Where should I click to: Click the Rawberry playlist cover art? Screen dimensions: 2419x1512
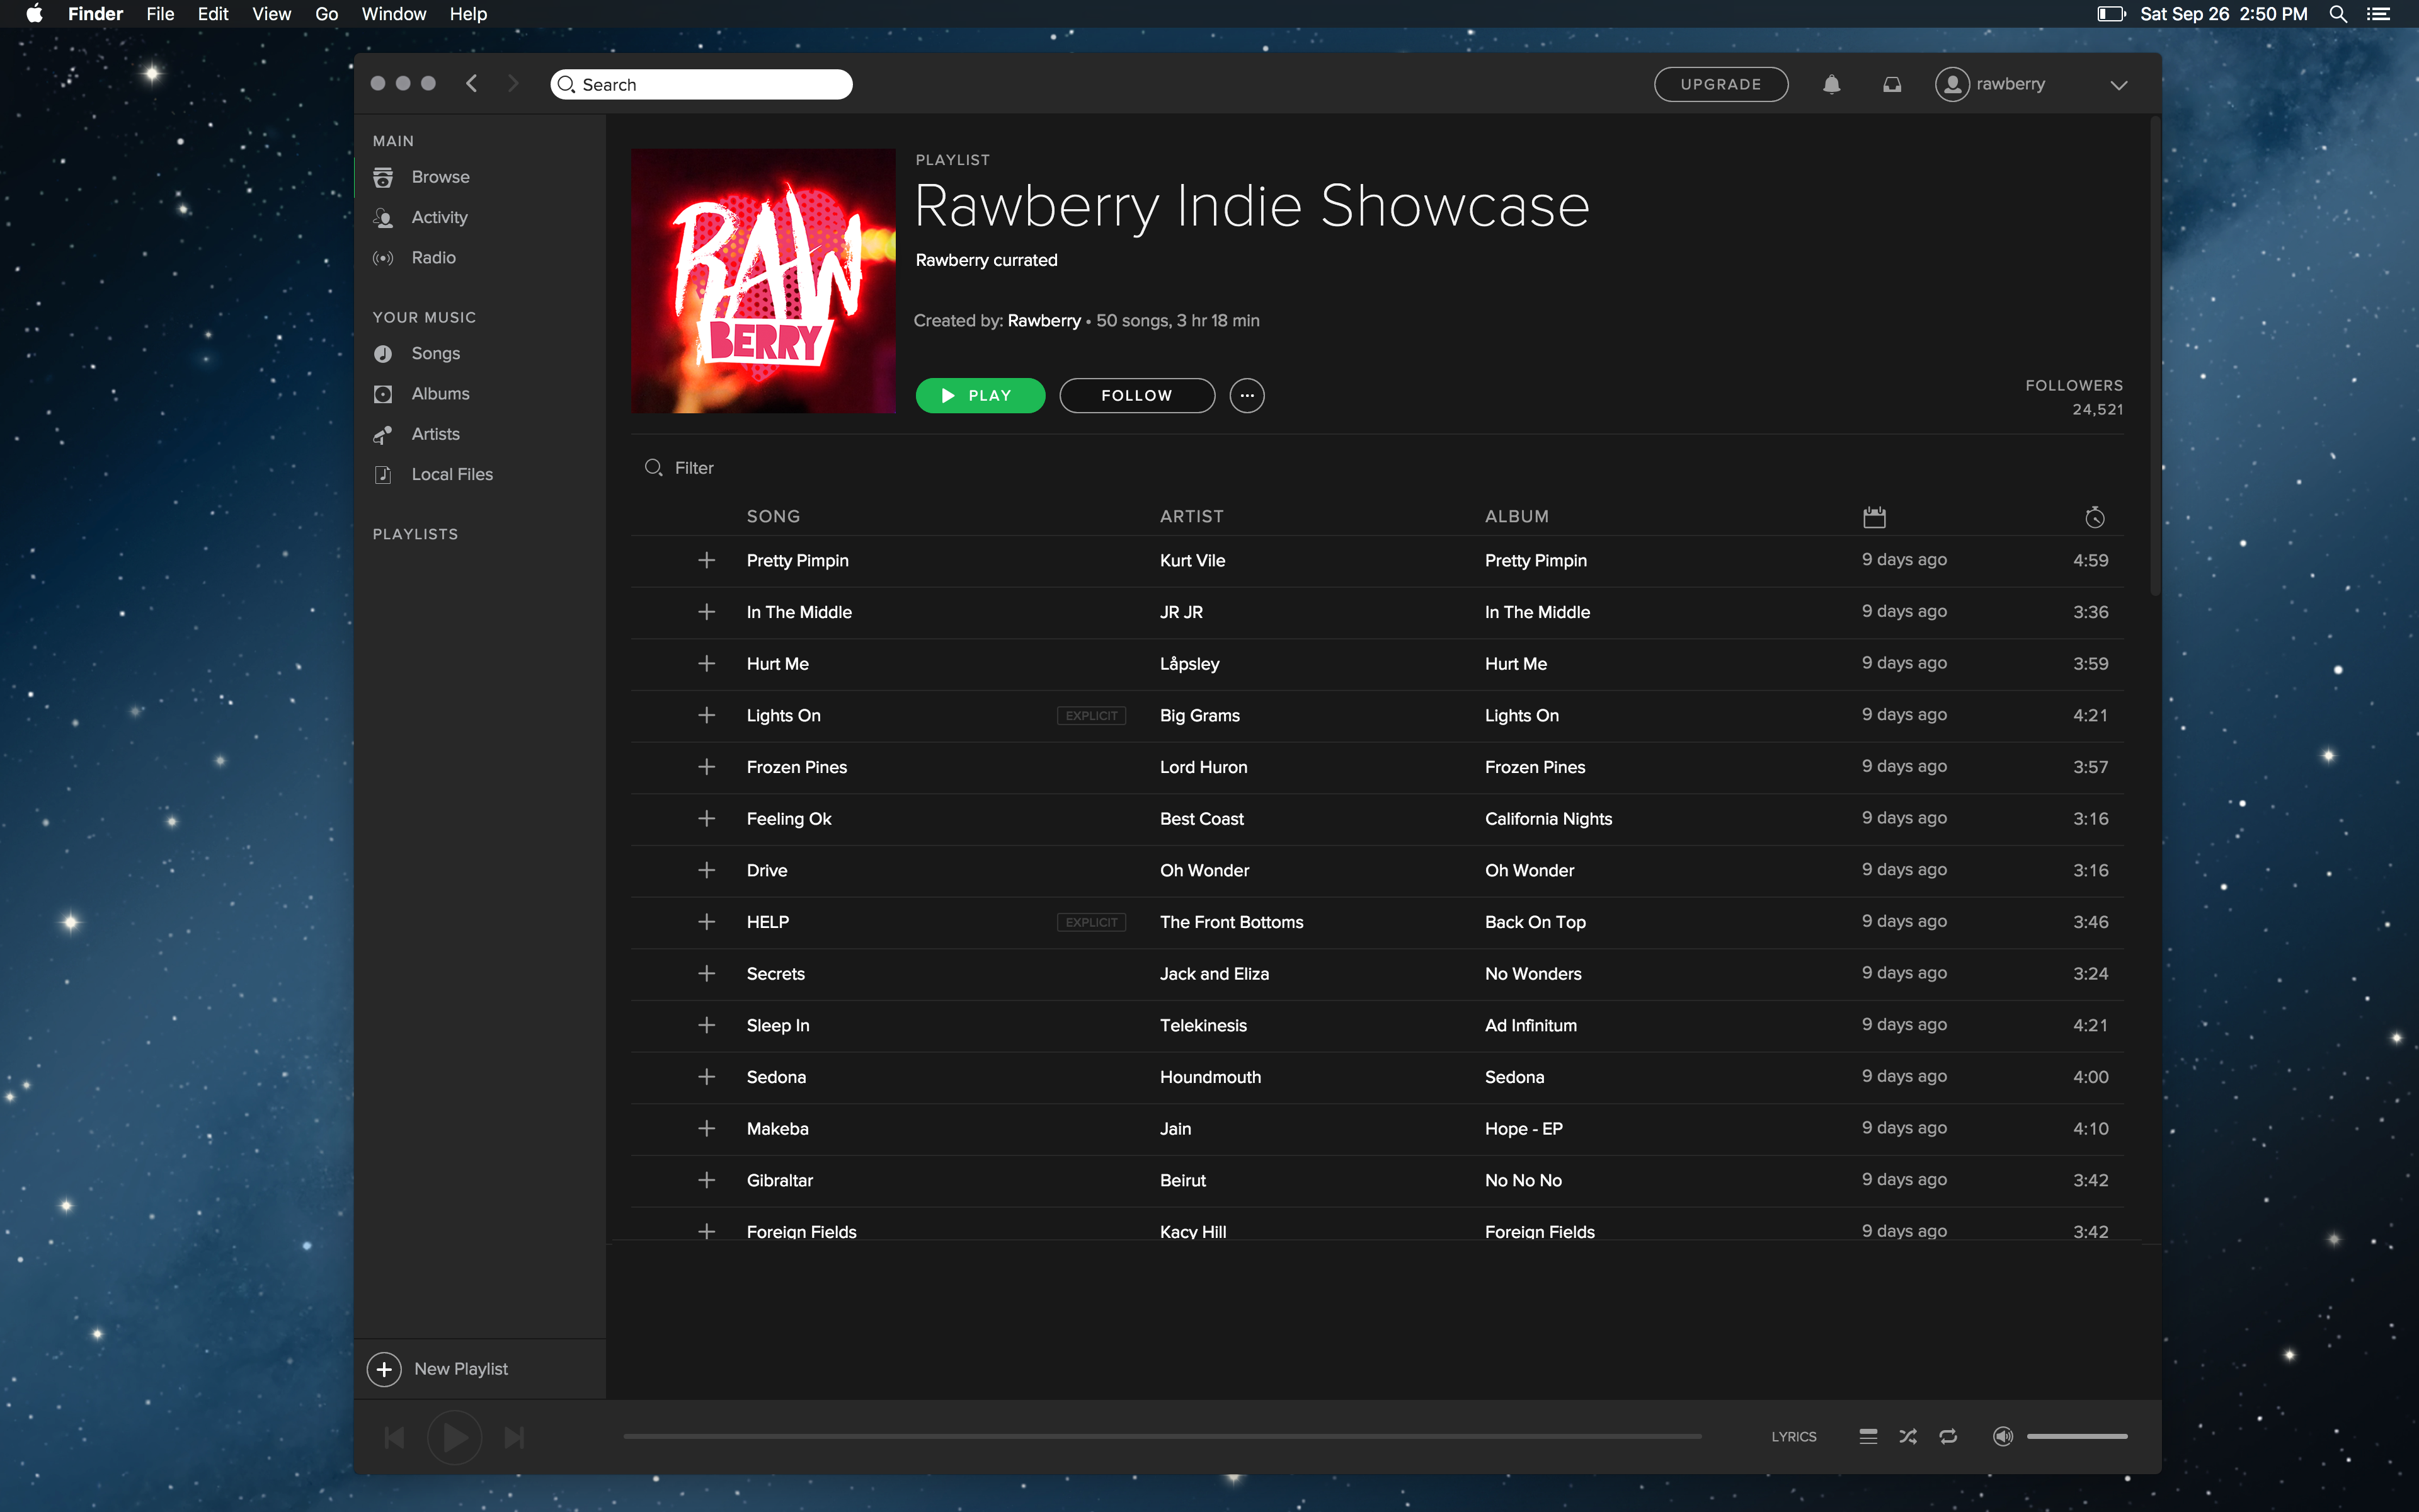(763, 281)
